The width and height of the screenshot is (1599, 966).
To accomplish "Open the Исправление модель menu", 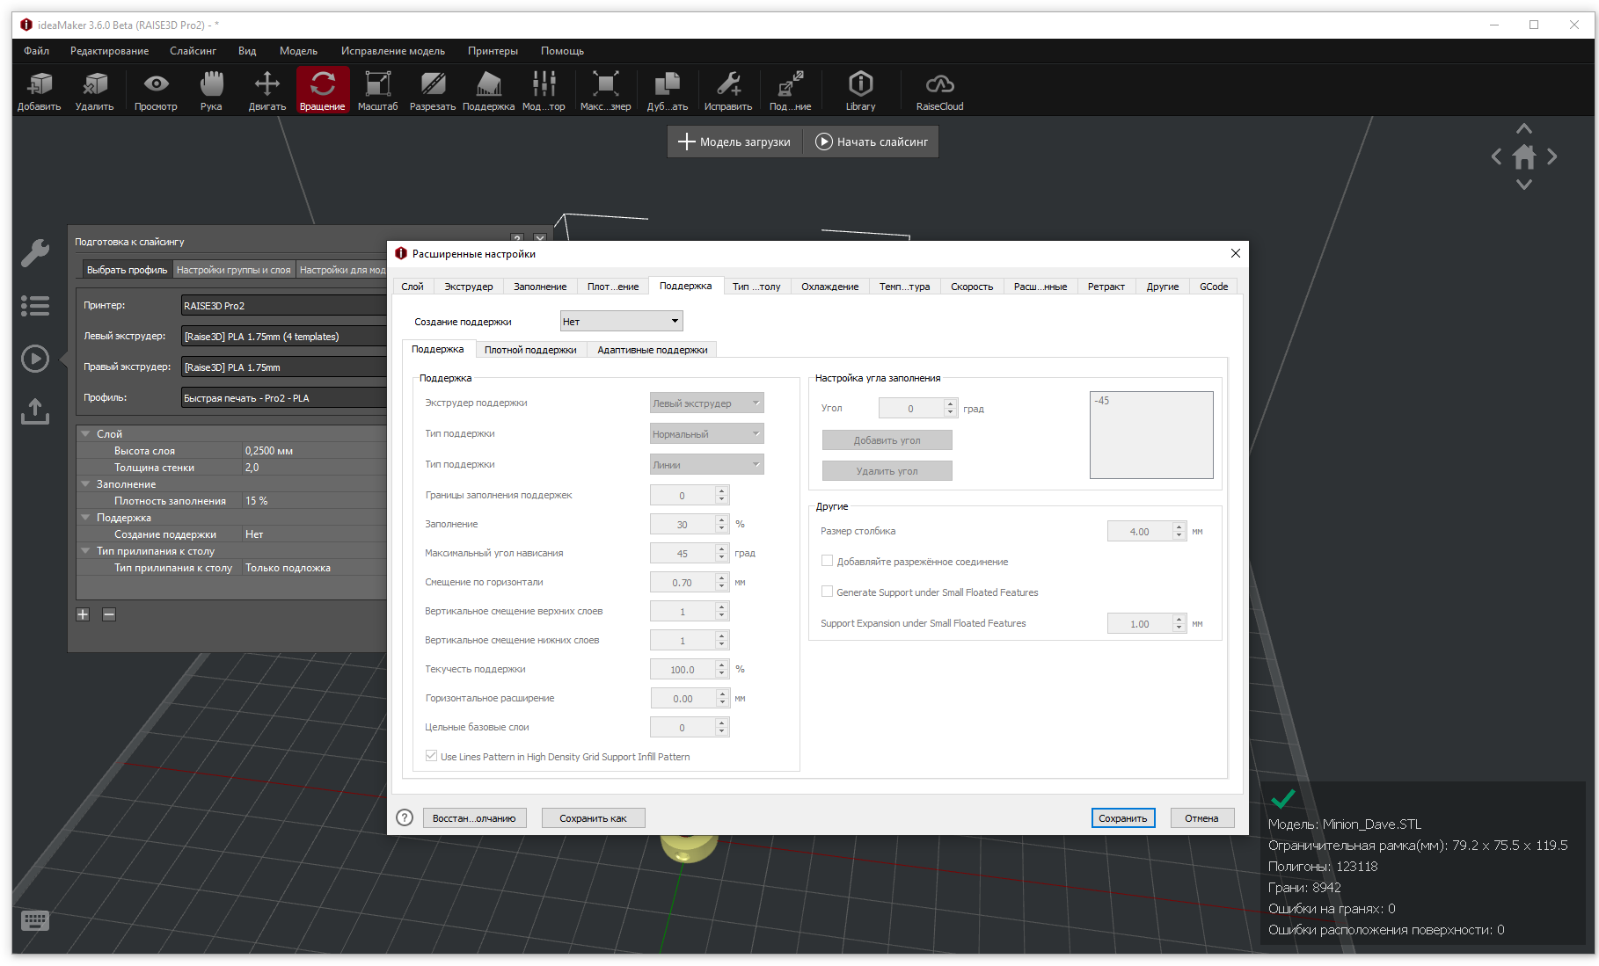I will click(393, 51).
